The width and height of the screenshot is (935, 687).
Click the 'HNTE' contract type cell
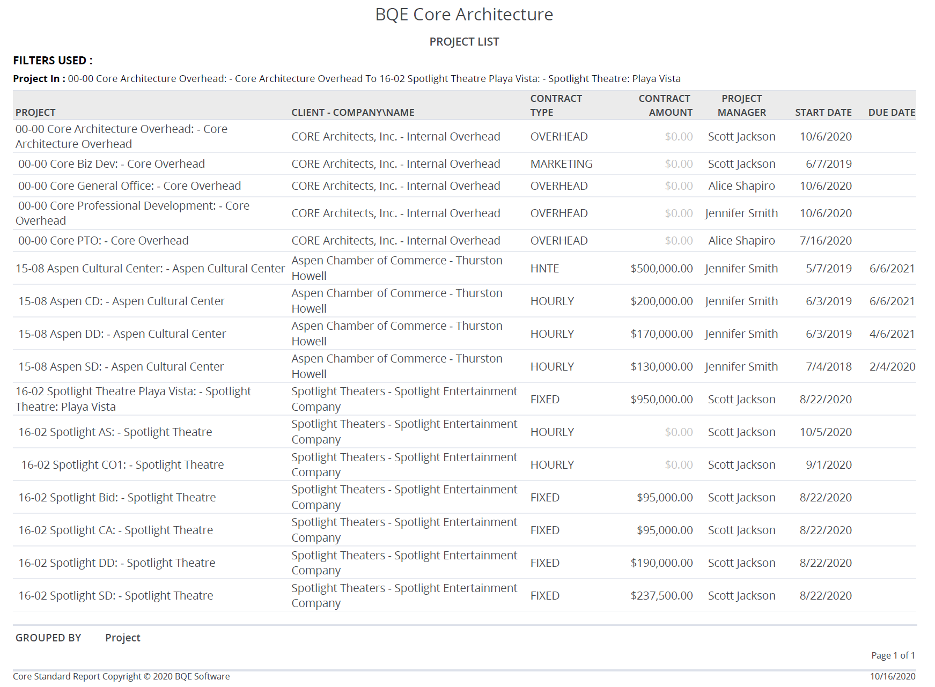tap(544, 269)
